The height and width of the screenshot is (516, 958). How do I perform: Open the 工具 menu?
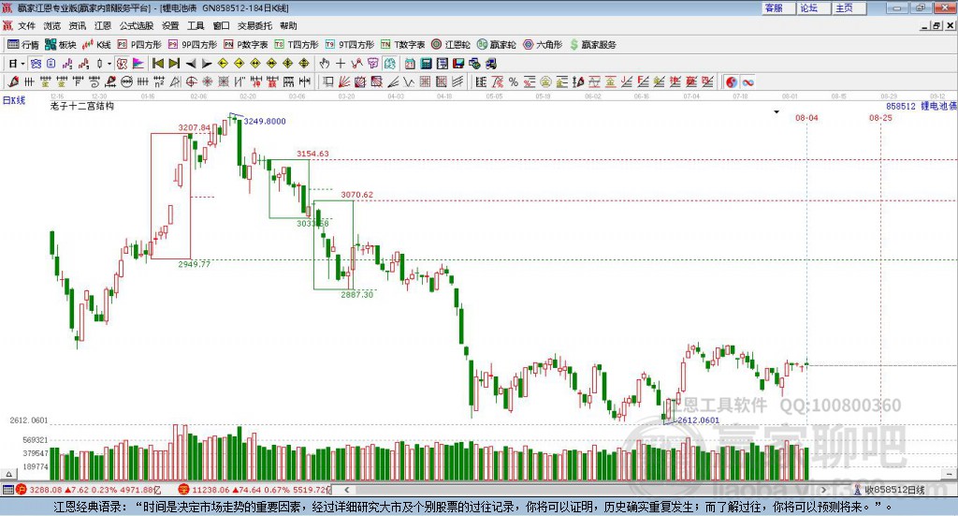[196, 25]
